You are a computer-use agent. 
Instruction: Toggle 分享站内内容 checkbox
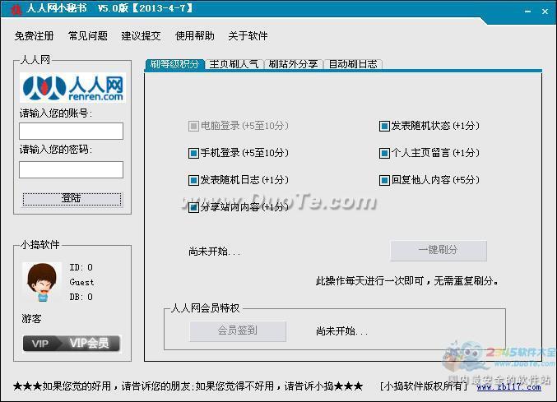[x=194, y=208]
